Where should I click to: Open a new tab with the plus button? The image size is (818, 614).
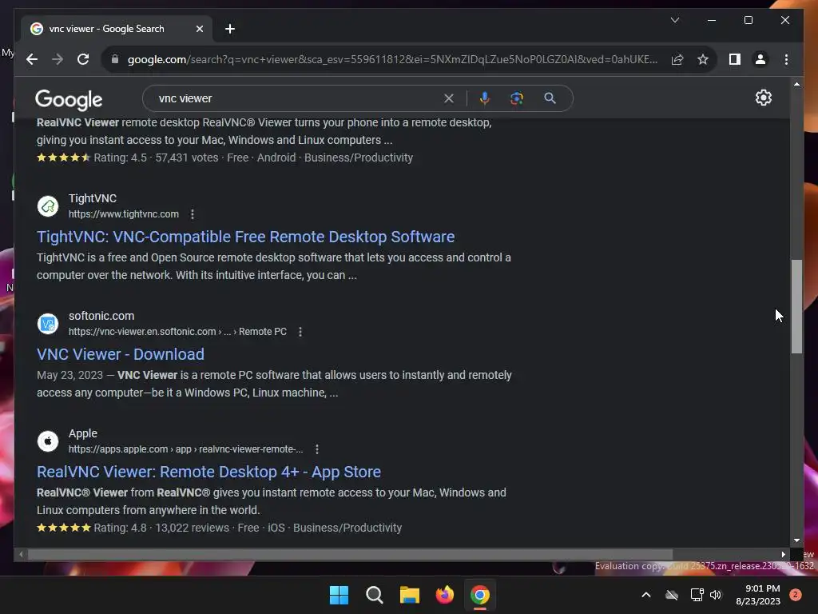point(230,29)
